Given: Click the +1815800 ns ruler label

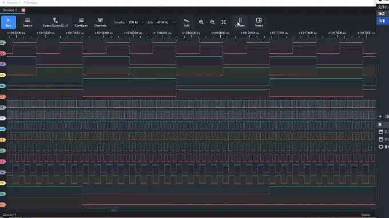Looking at the screenshot, I should (x=75, y=33).
